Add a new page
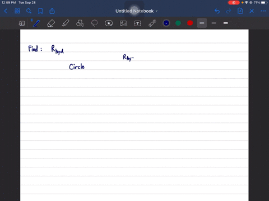269x201 pixels. (x=240, y=11)
